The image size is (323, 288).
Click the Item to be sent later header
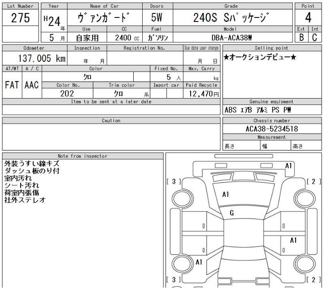click(x=111, y=102)
